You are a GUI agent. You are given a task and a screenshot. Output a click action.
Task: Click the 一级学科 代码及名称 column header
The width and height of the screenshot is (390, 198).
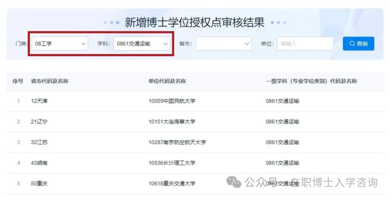(311, 81)
